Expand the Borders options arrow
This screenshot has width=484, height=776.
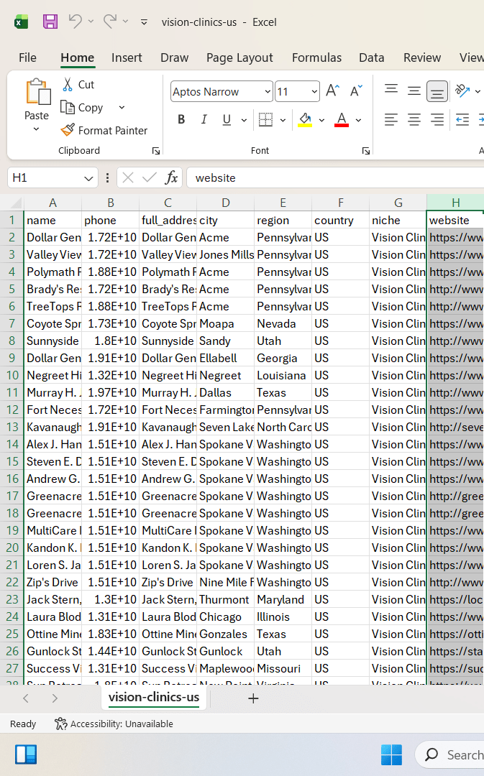click(x=283, y=120)
